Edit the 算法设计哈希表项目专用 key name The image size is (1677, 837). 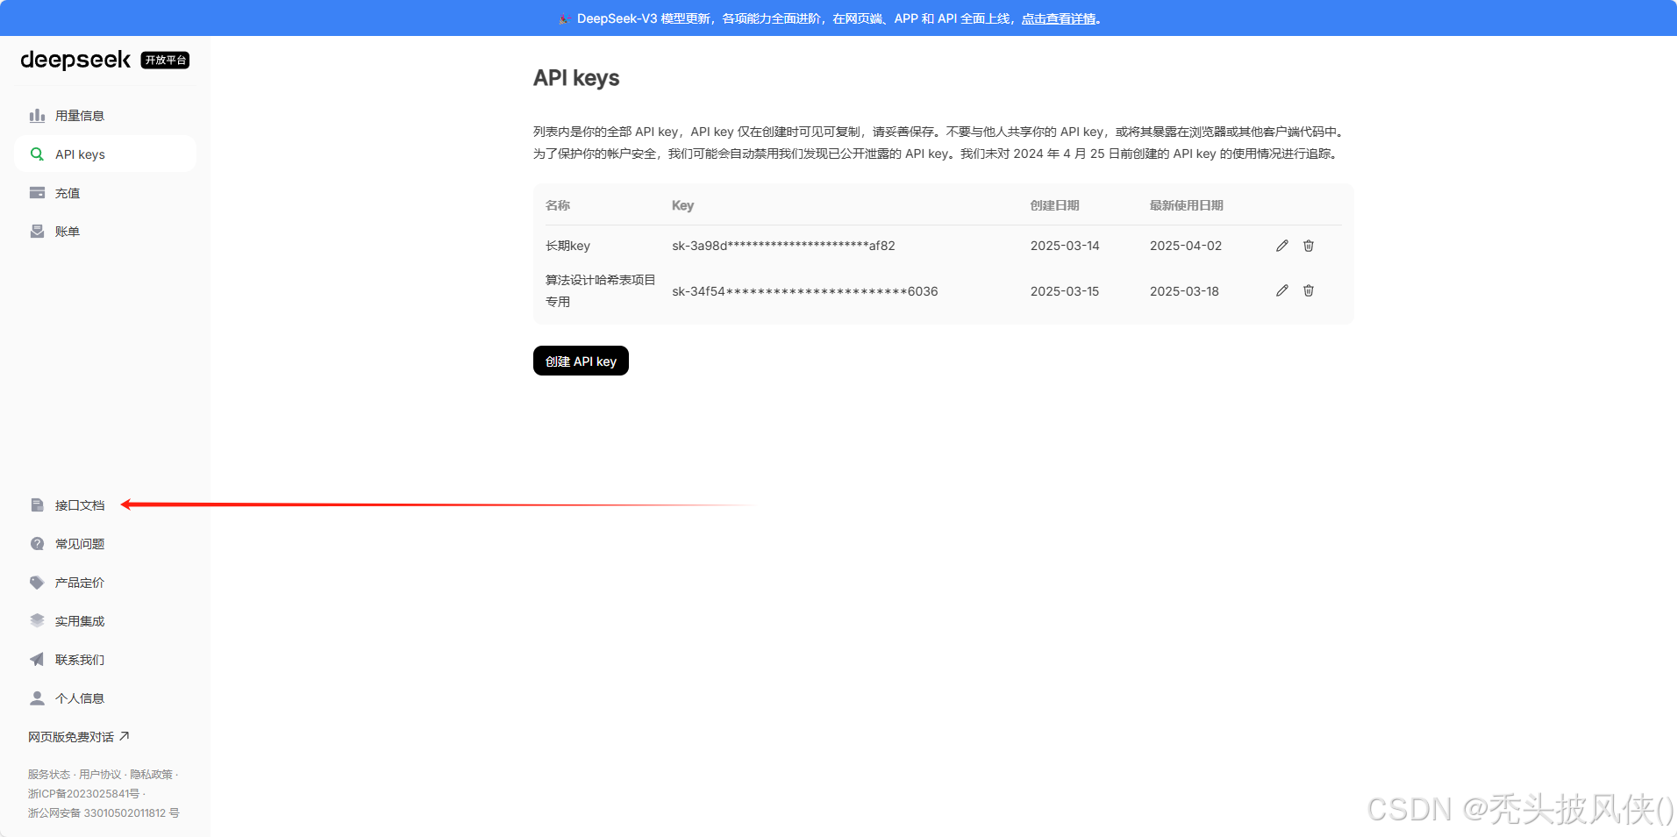click(1282, 290)
